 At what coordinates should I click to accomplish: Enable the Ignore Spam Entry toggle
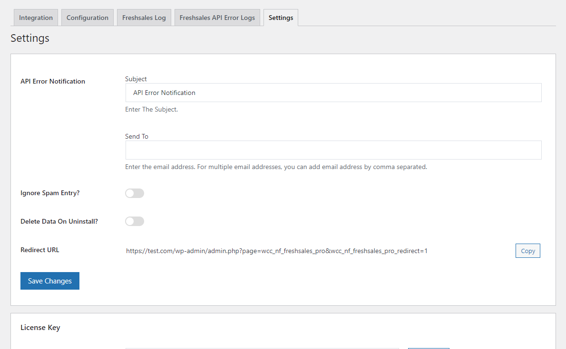coord(135,193)
